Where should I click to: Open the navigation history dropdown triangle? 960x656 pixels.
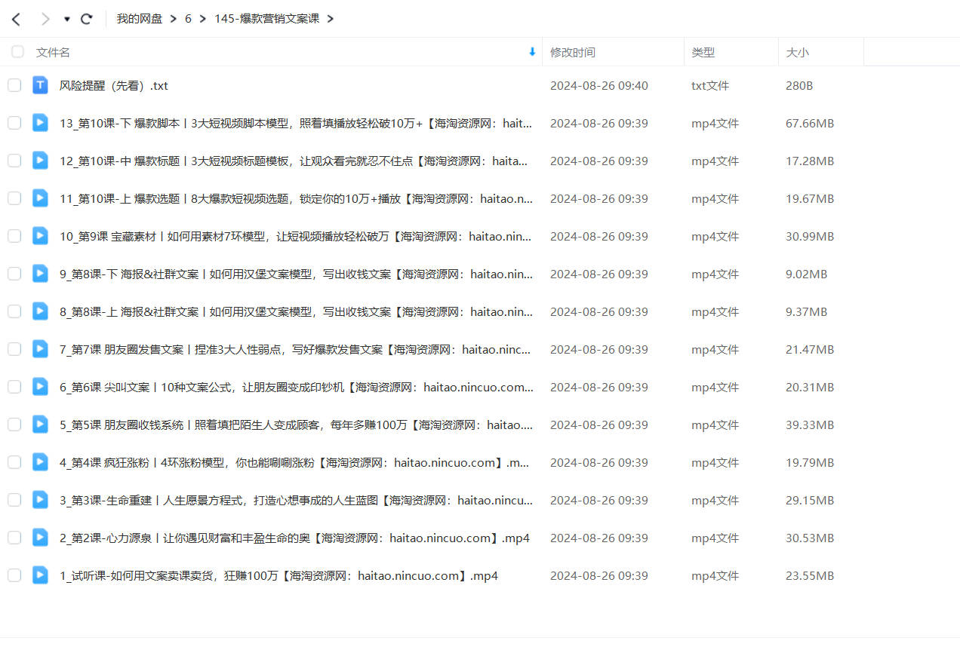point(66,20)
